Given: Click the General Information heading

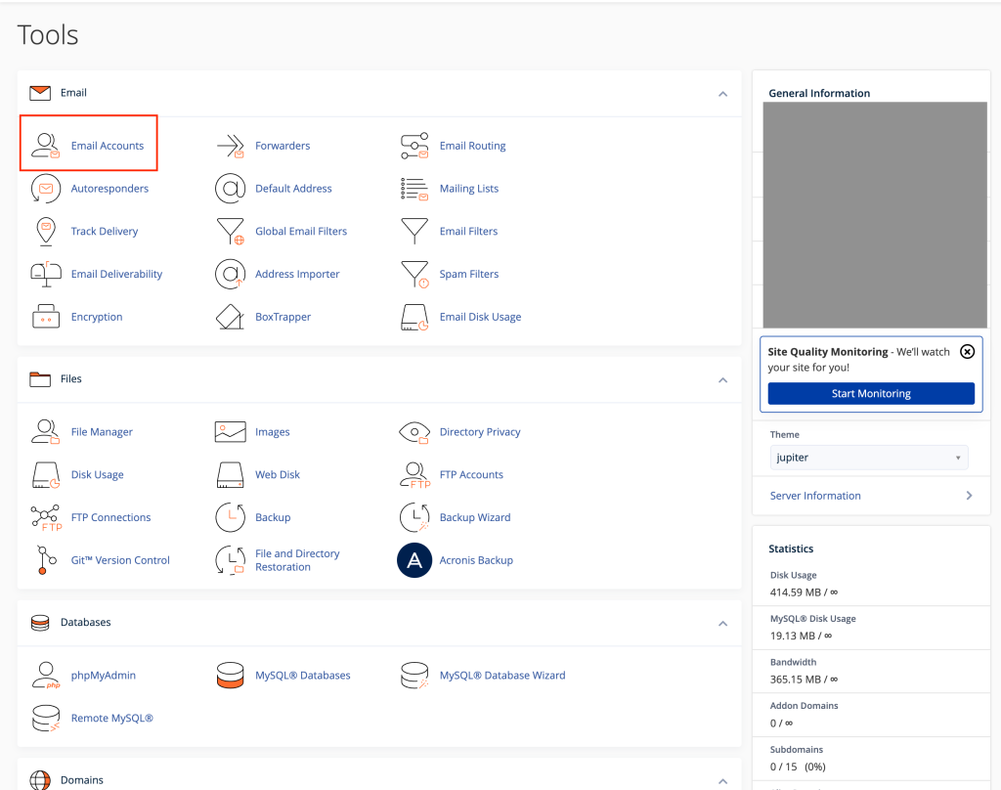Looking at the screenshot, I should 819,93.
